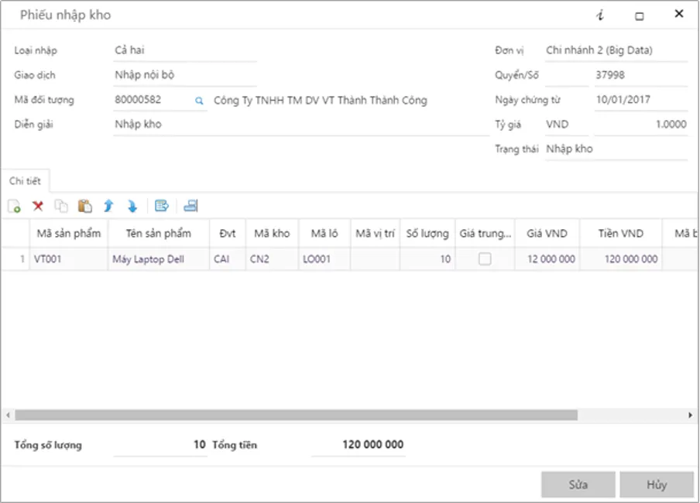700x503 pixels.
Task: Click the paste clipboard icon
Action: pos(85,206)
